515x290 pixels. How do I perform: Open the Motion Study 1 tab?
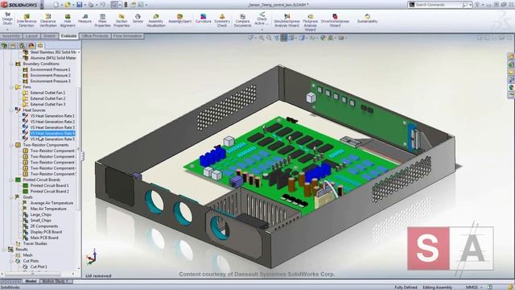[x=56, y=281]
